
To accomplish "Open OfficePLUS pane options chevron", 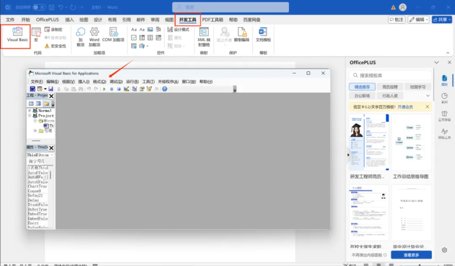I will (x=436, y=62).
